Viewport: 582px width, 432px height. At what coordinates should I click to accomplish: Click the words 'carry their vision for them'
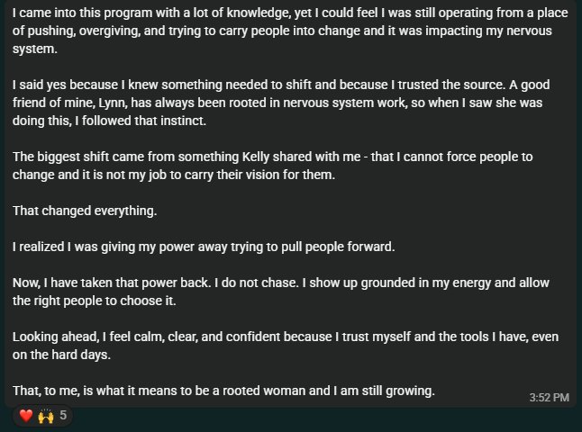point(243,175)
